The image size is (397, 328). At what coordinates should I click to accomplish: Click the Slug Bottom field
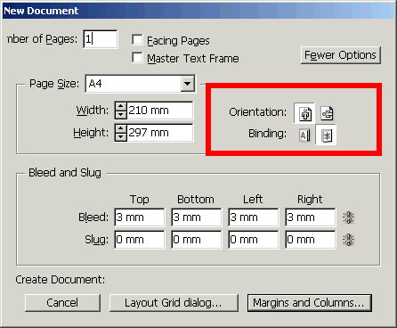(197, 240)
